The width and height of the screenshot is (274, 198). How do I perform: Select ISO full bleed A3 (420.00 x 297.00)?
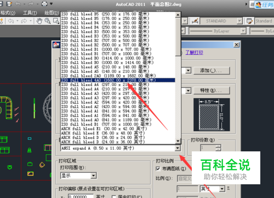(x=118, y=93)
